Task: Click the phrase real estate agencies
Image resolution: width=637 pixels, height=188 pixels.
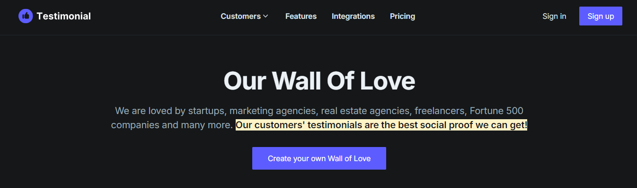Action: pyautogui.click(x=365, y=112)
